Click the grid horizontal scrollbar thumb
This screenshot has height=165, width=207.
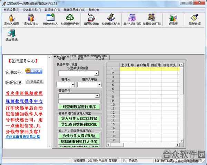pos(117,145)
